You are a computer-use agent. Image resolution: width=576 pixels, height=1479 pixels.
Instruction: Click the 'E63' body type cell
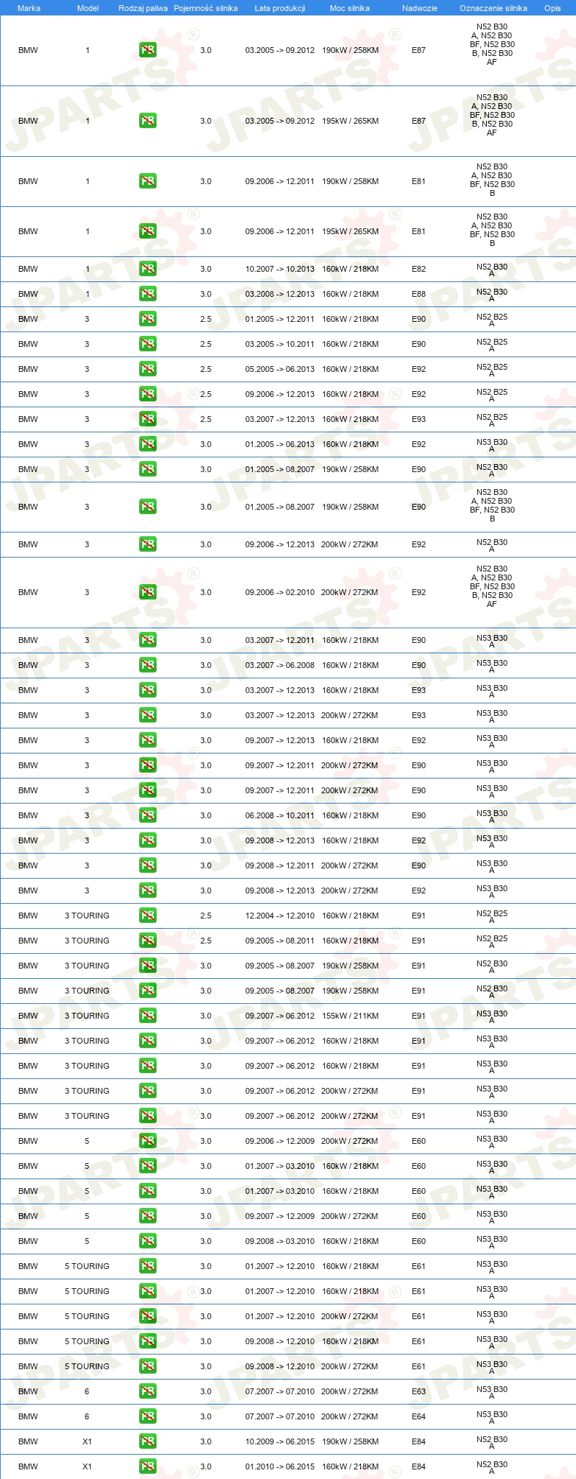418,1391
